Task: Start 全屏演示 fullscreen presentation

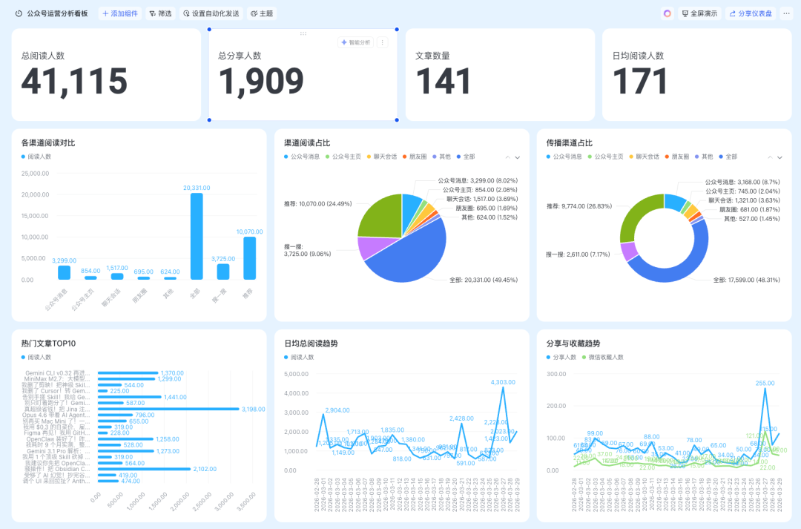Action: pyautogui.click(x=699, y=14)
